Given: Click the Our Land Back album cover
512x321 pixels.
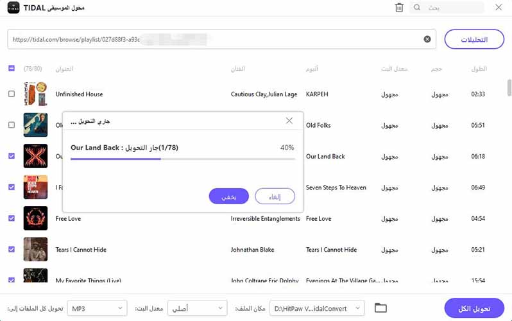Looking at the screenshot, I should [35, 156].
